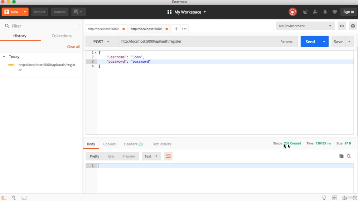
Task: Focus the Filter search field
Action: click(x=41, y=26)
